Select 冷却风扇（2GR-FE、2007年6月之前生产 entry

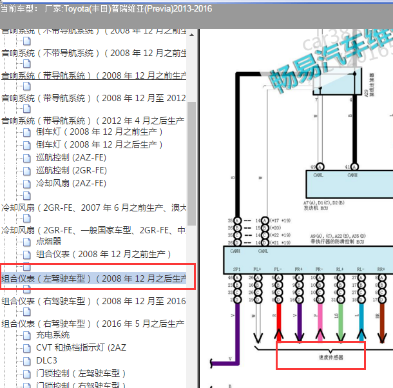[93, 208]
